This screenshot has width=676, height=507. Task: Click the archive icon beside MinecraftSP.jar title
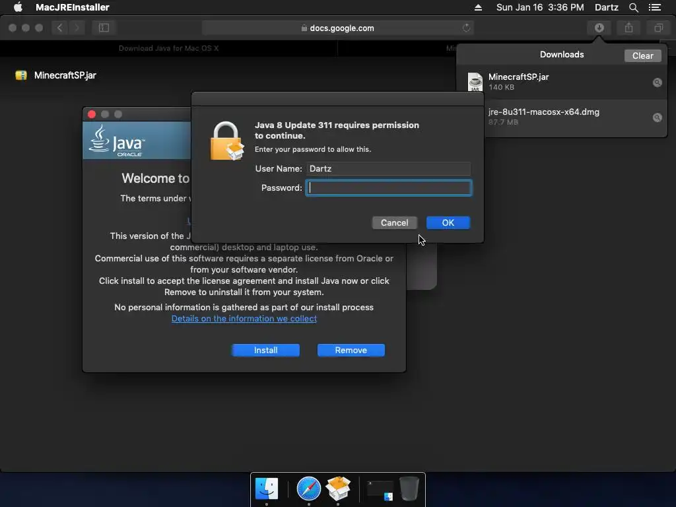point(21,75)
